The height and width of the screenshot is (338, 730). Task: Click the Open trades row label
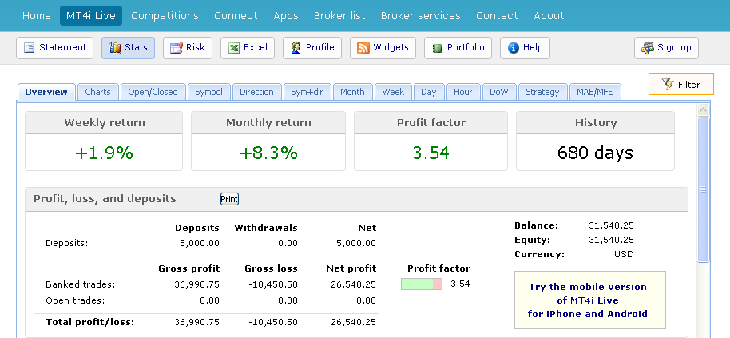(x=75, y=300)
